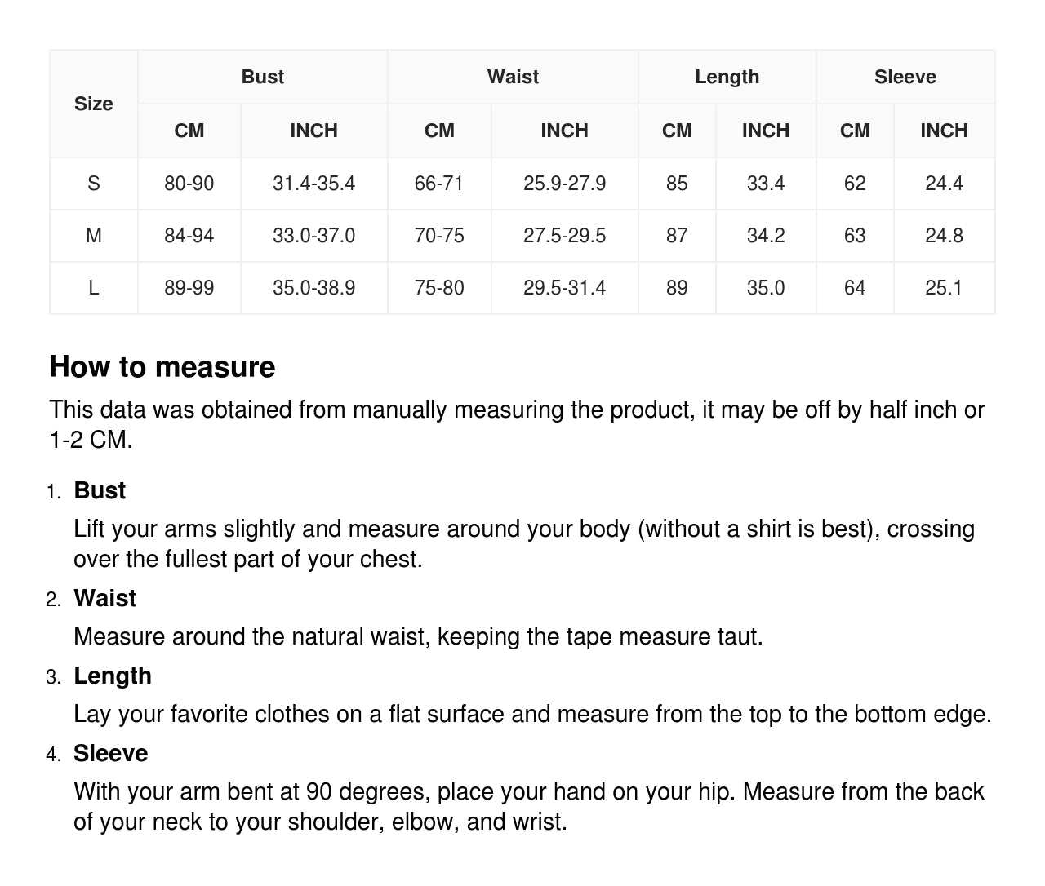
Task: Select the M size row label
Action: coord(93,236)
